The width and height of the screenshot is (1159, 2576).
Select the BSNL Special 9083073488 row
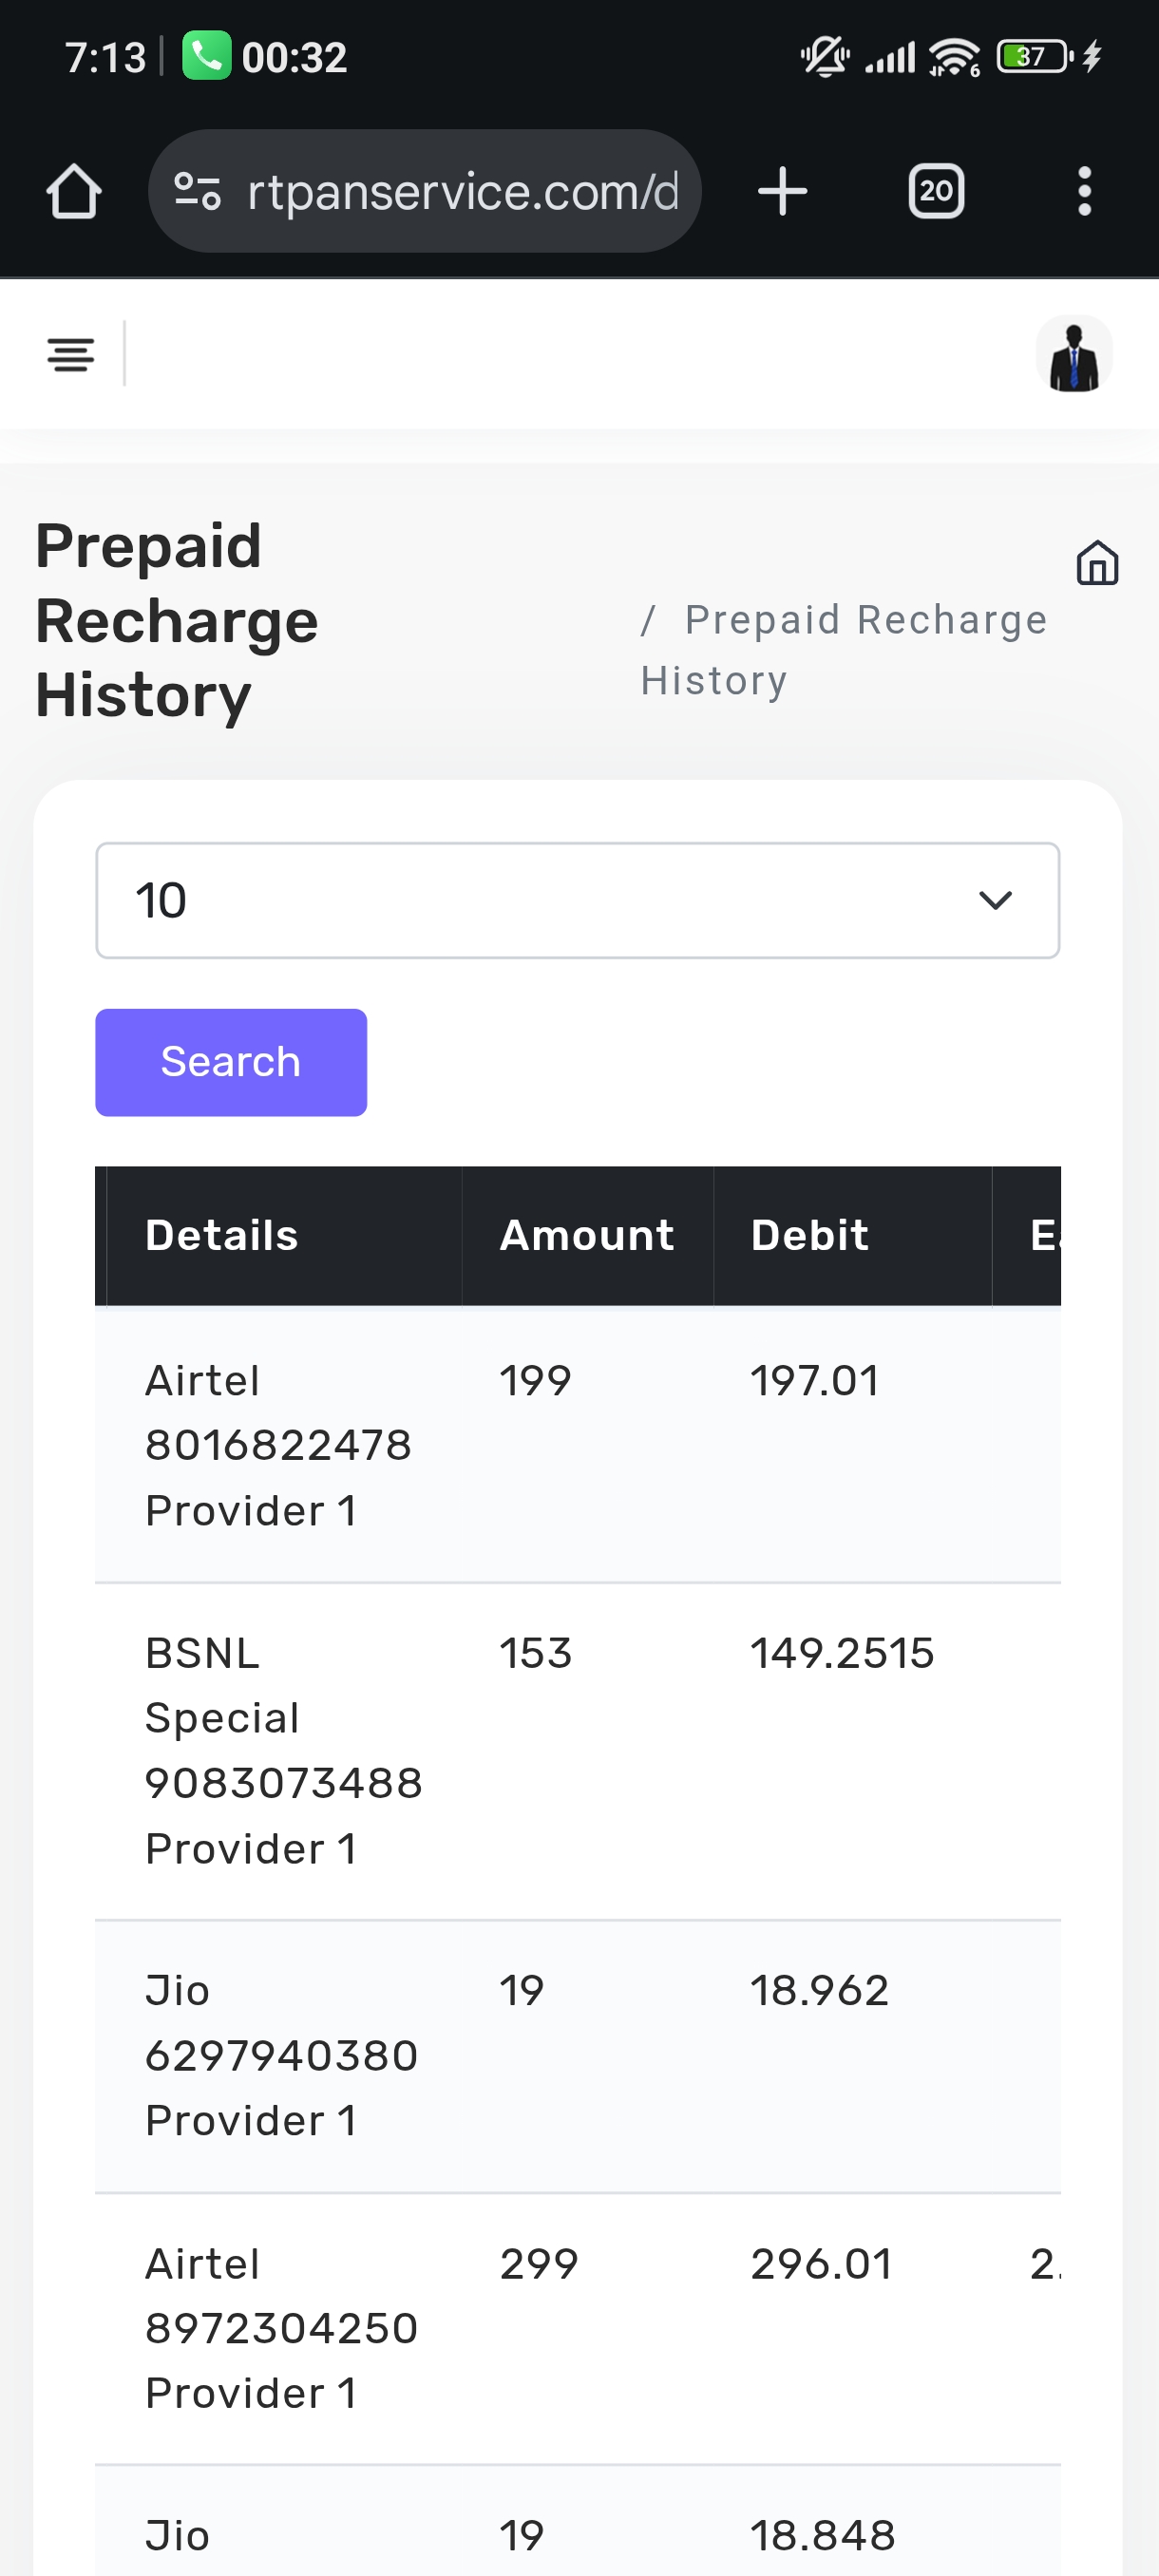point(283,1750)
